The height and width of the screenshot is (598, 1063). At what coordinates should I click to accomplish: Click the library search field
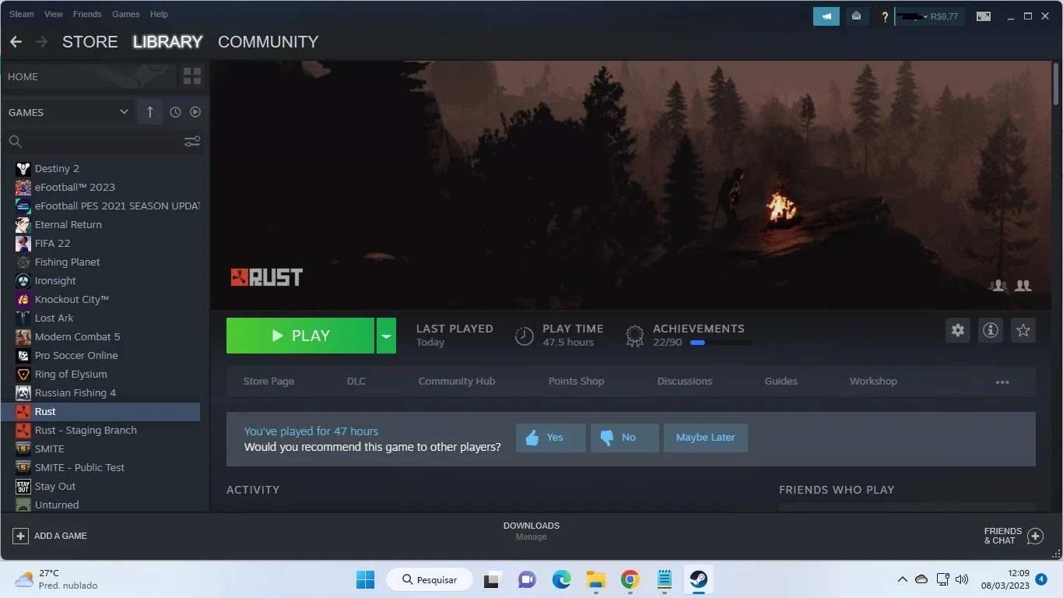103,141
